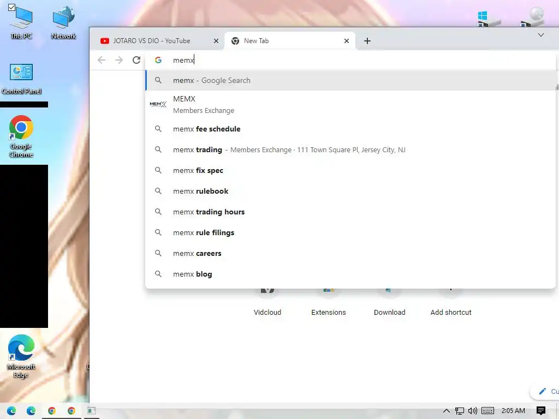Open a new tab with the plus button
The image size is (559, 419).
tap(367, 41)
